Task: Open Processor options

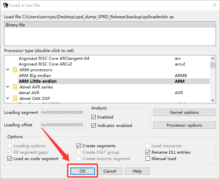Action: (184, 125)
